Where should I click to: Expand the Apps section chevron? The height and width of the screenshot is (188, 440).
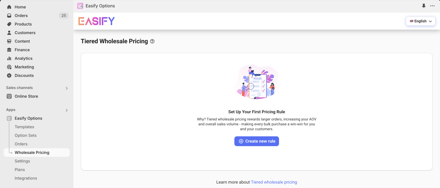[66, 110]
